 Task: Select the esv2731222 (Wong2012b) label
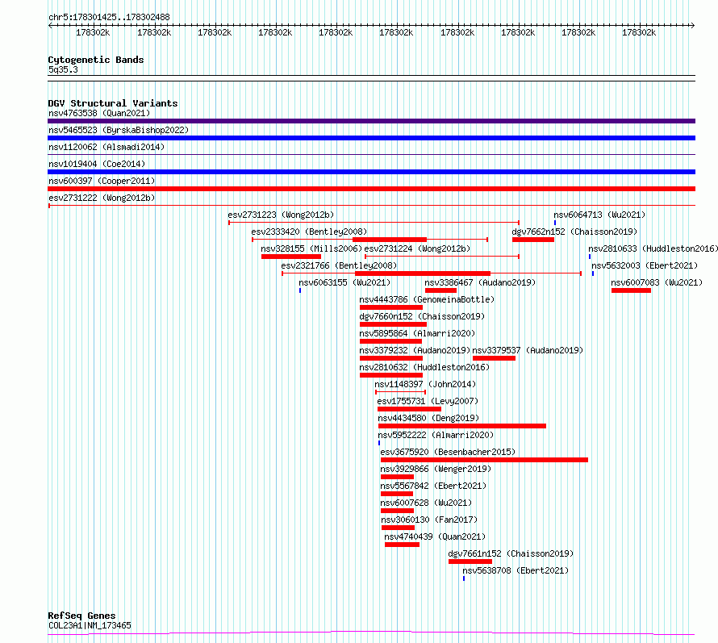coord(102,198)
